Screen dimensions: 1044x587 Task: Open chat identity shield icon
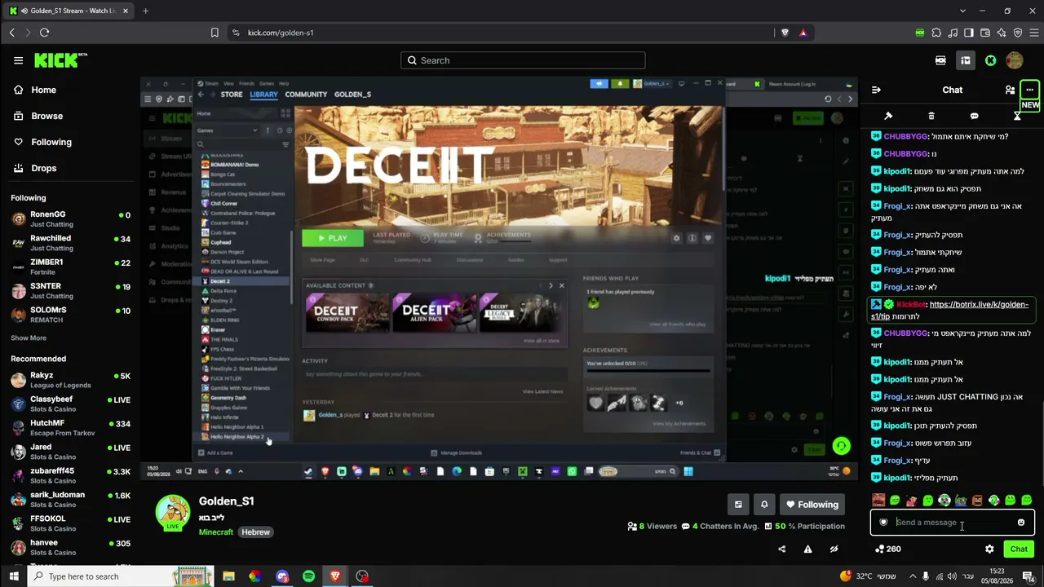click(883, 523)
